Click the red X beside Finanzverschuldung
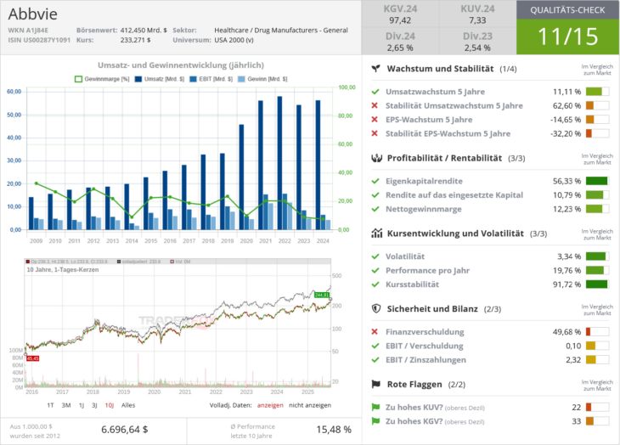Screen dimensions: 620x445 pos(375,332)
